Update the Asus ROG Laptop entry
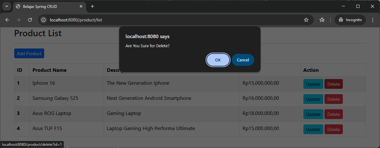 point(313,114)
